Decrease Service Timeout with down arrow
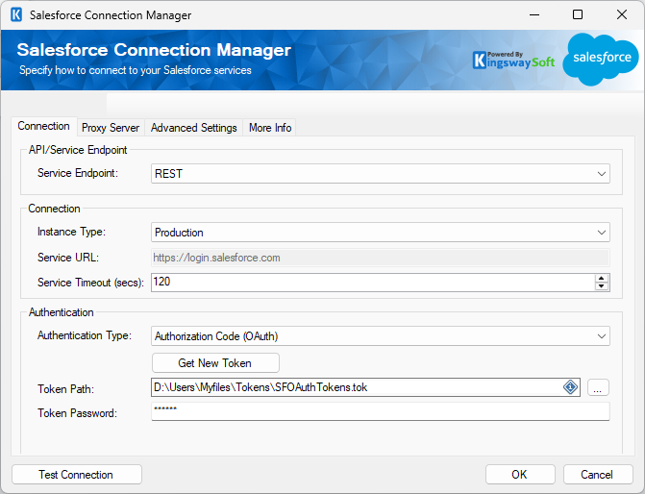645x494 pixels. 602,286
